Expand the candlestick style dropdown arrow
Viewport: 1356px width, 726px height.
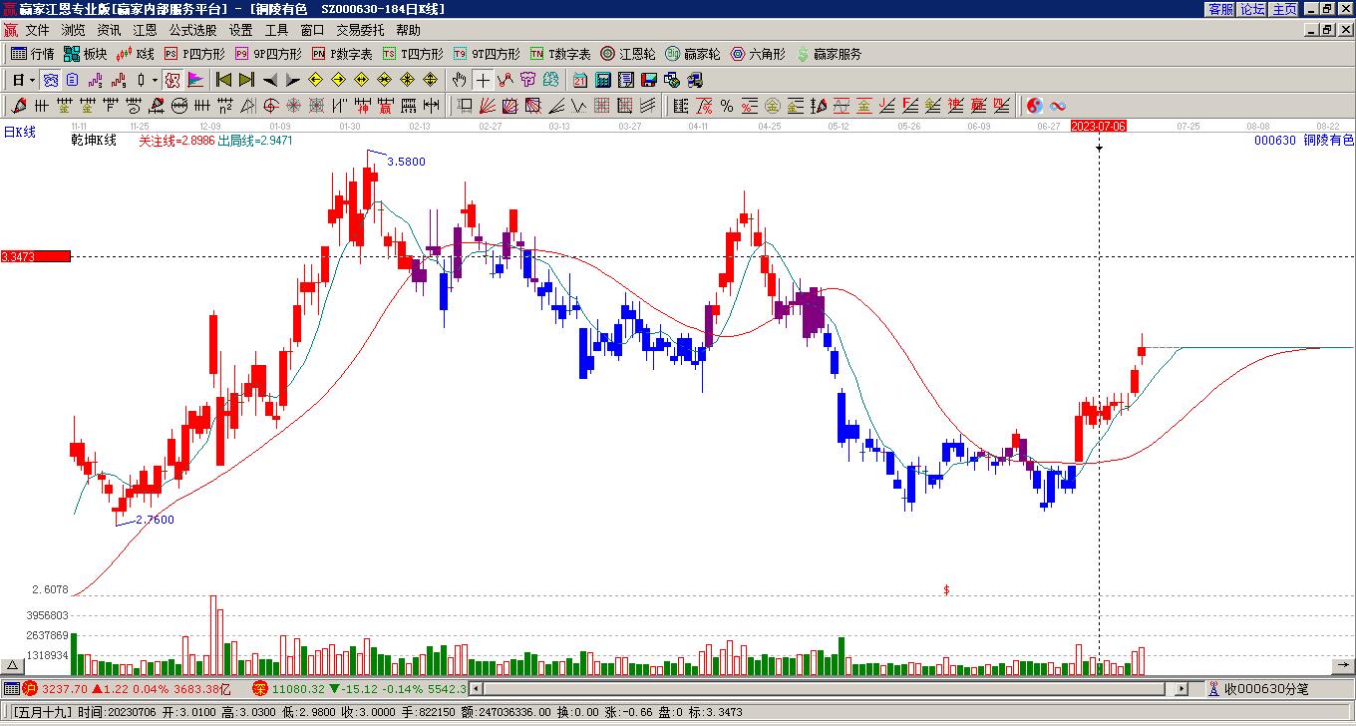pos(155,80)
